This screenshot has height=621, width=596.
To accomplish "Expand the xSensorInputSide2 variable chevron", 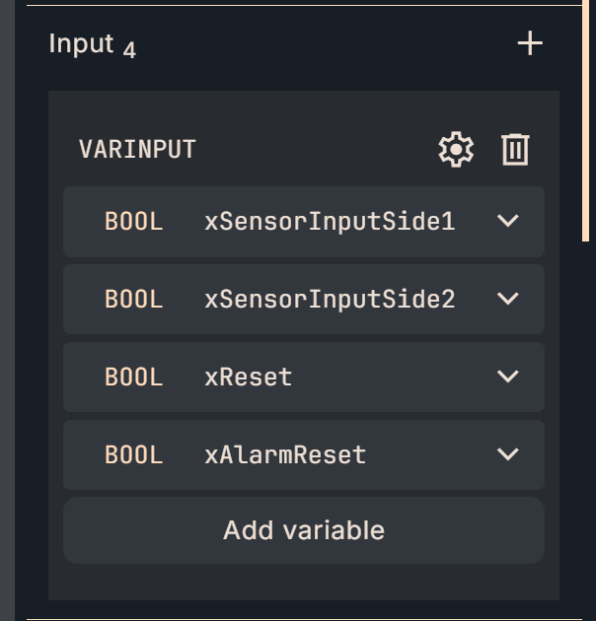I will [x=508, y=299].
